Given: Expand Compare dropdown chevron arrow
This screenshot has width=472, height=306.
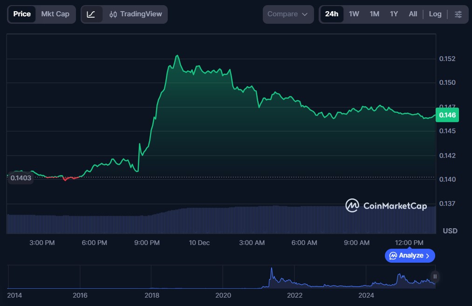Looking at the screenshot, I should 305,14.
